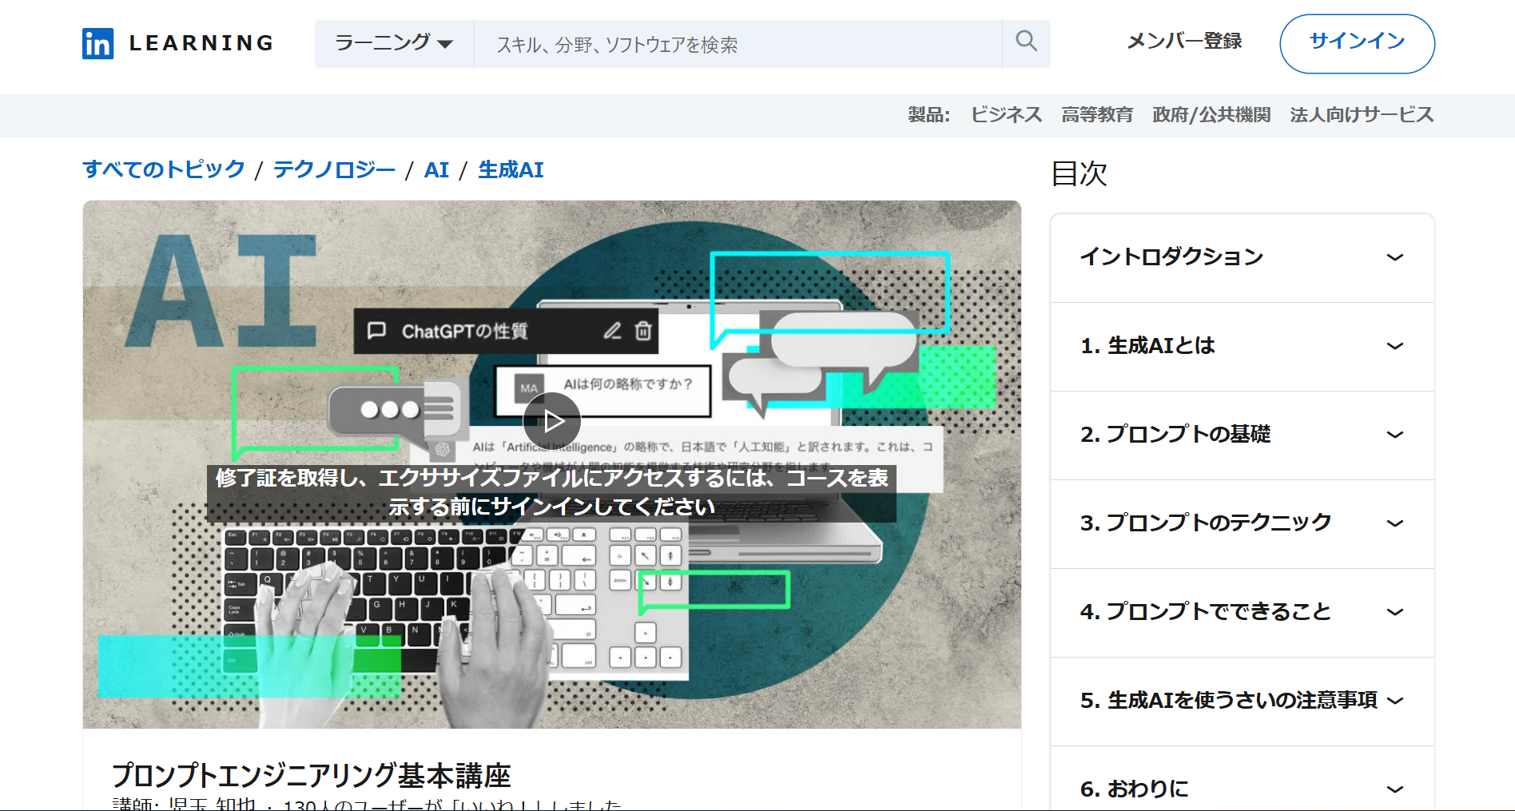Click the LinkedIn logo icon
Screen dimensions: 1515x811
97,43
